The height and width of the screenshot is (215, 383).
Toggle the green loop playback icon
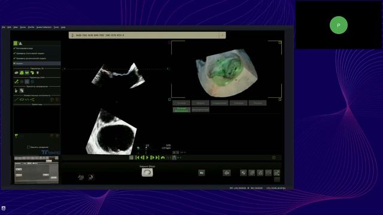pos(163,158)
